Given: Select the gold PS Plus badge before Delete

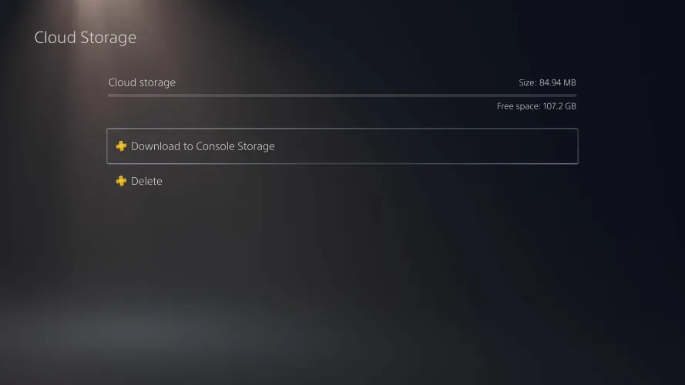Looking at the screenshot, I should pyautogui.click(x=121, y=181).
